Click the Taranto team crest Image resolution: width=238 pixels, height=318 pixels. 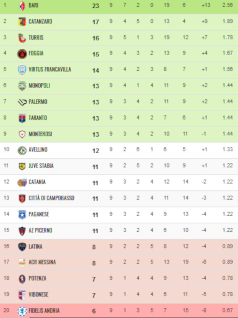tap(22, 118)
